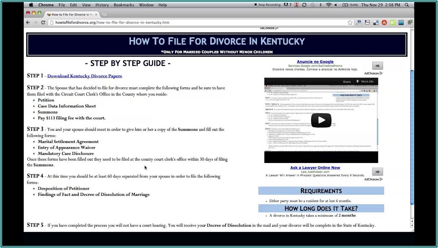Open the History menu
This screenshot has width=438, height=248.
click(x=102, y=5)
